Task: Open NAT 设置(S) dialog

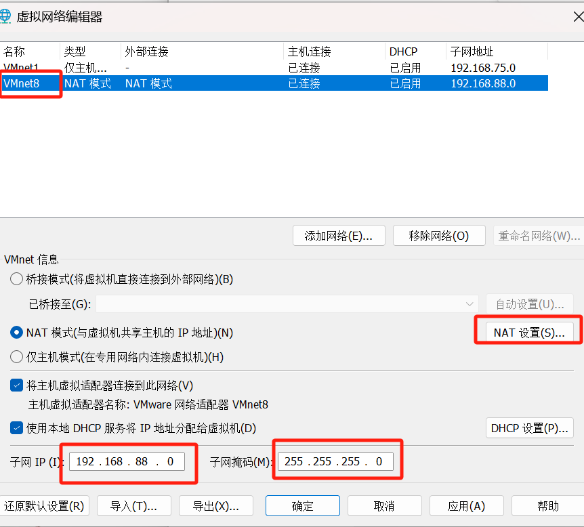Action: pos(529,332)
